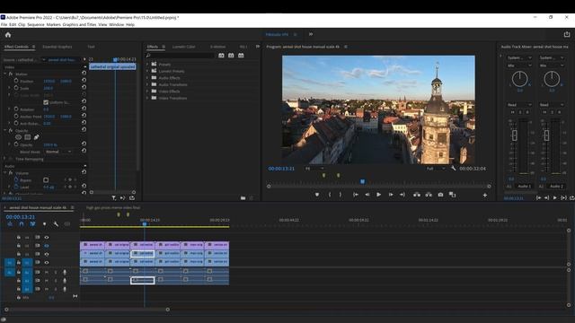
Task: Open the Sequence menu
Action: point(36,24)
